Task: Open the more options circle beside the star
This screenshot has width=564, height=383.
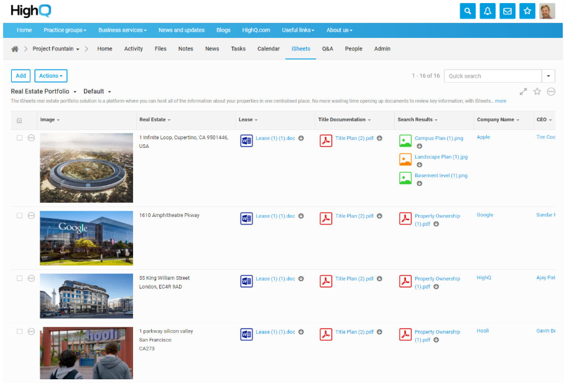Action: [x=551, y=91]
